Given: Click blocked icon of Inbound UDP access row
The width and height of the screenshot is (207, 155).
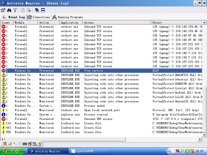Looking at the screenshot, I should click(3, 119).
